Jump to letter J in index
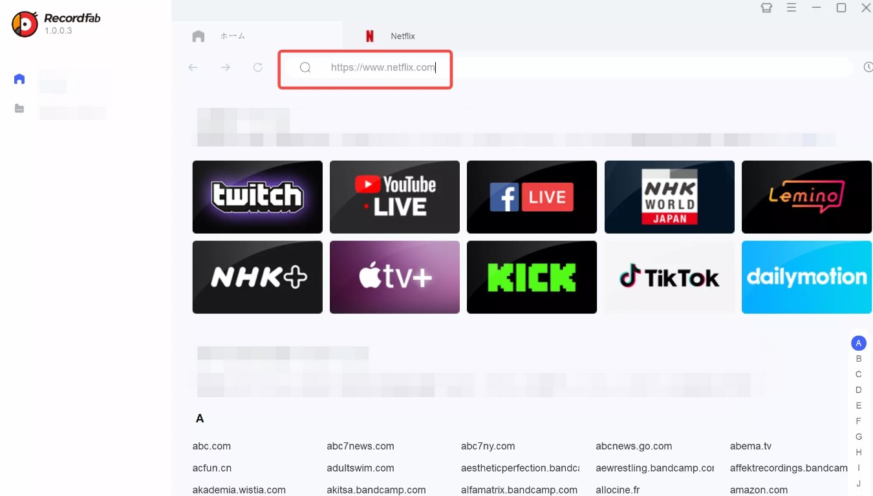This screenshot has height=496, width=873. pos(859,483)
